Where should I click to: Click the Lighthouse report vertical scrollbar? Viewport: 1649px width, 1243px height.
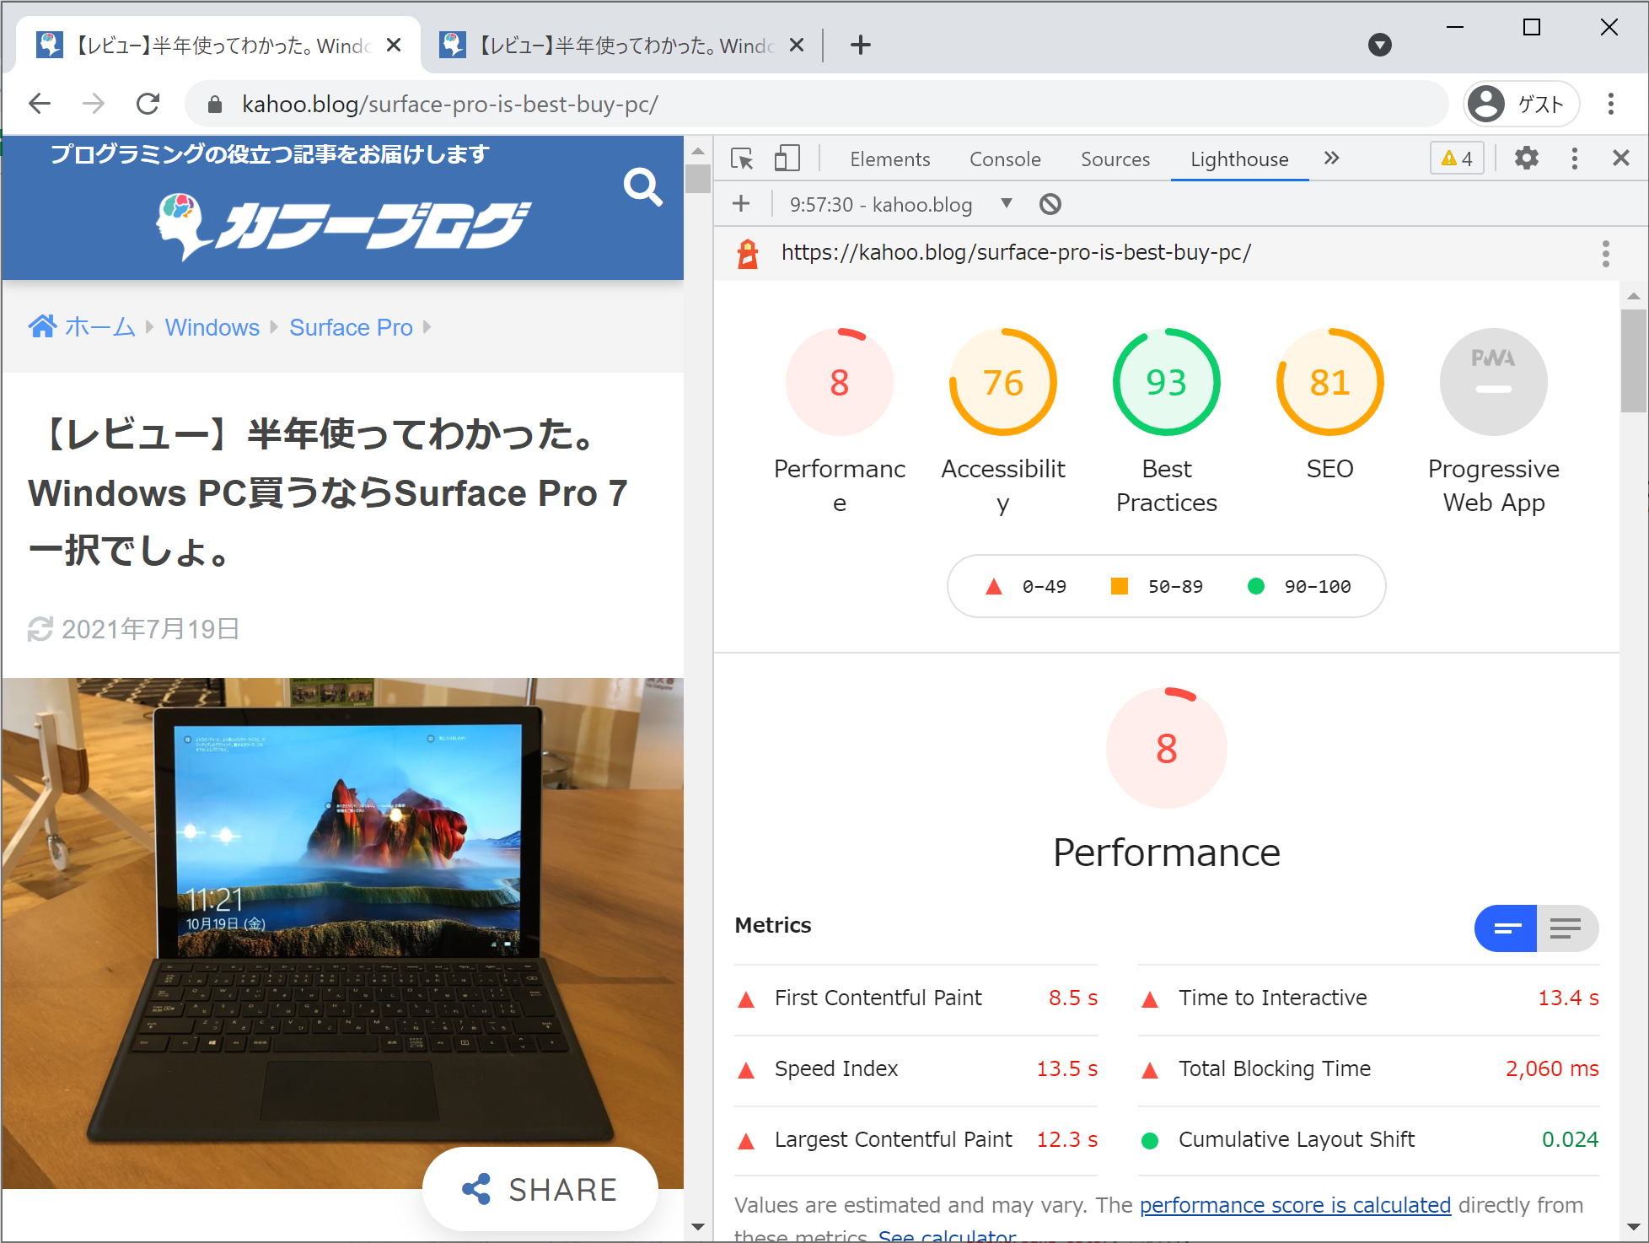click(1633, 361)
